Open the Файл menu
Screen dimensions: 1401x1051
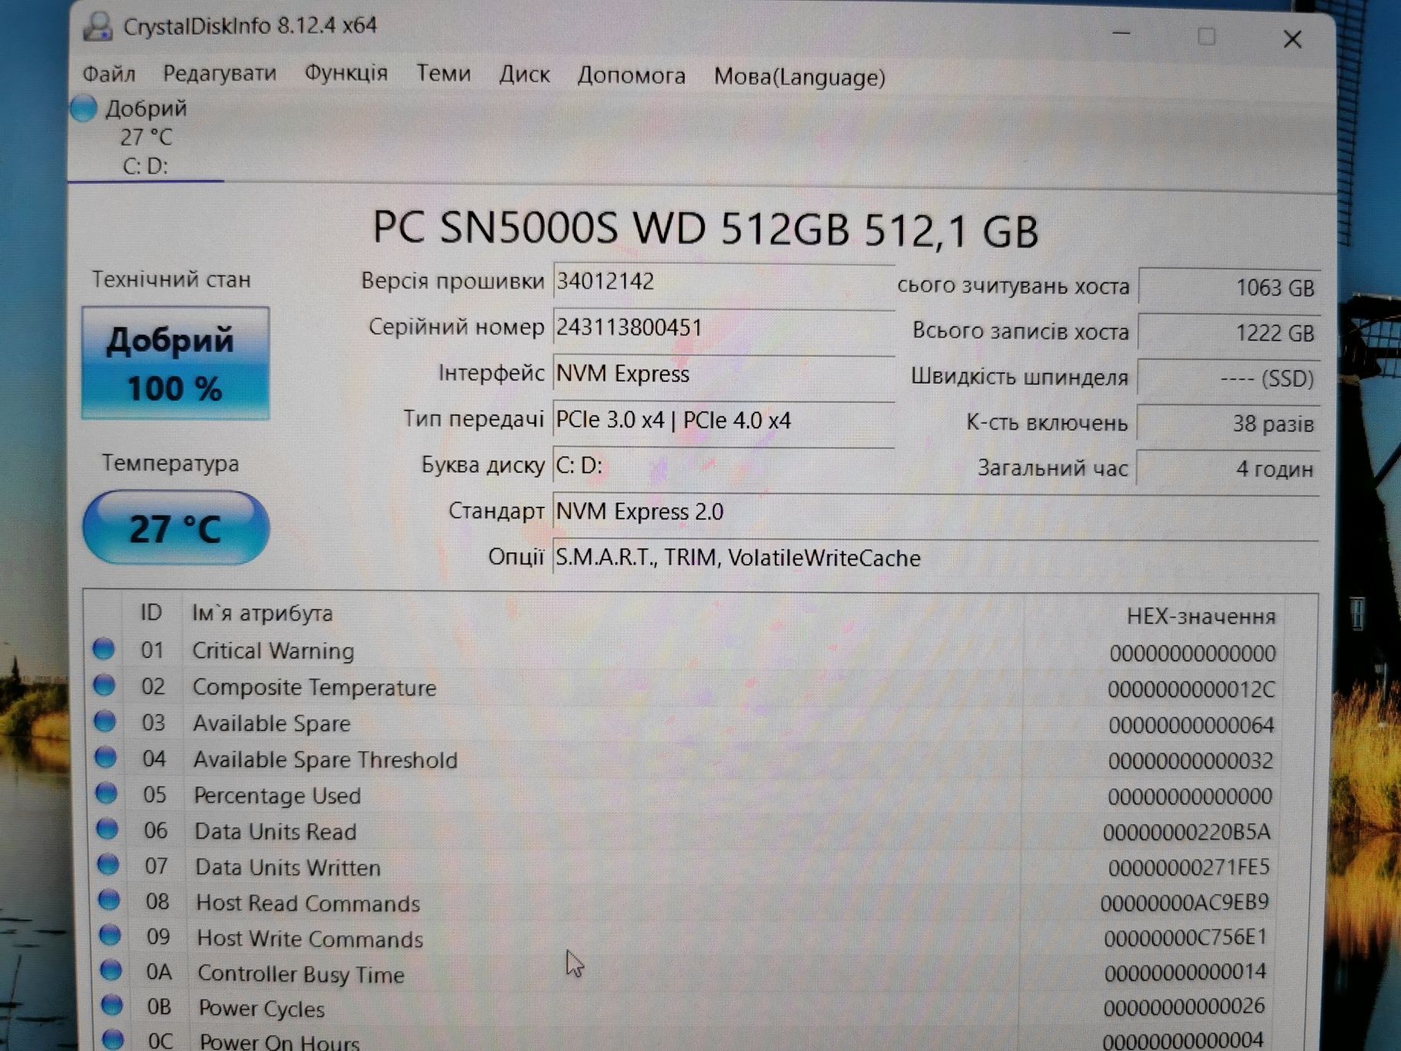coord(109,74)
